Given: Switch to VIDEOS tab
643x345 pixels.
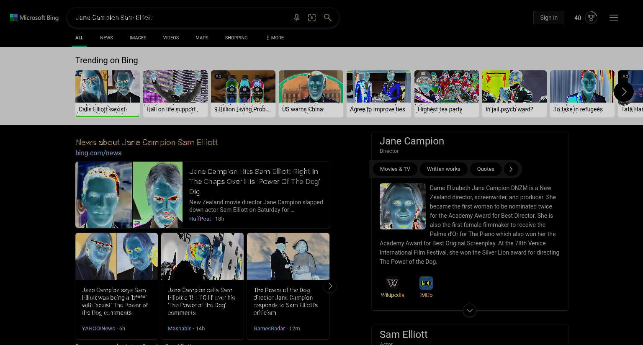Looking at the screenshot, I should 171,38.
